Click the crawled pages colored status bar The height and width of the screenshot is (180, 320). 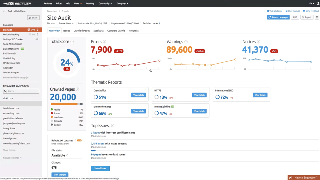(x=67, y=104)
